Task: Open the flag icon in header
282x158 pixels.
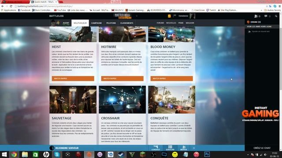Action: (174, 16)
